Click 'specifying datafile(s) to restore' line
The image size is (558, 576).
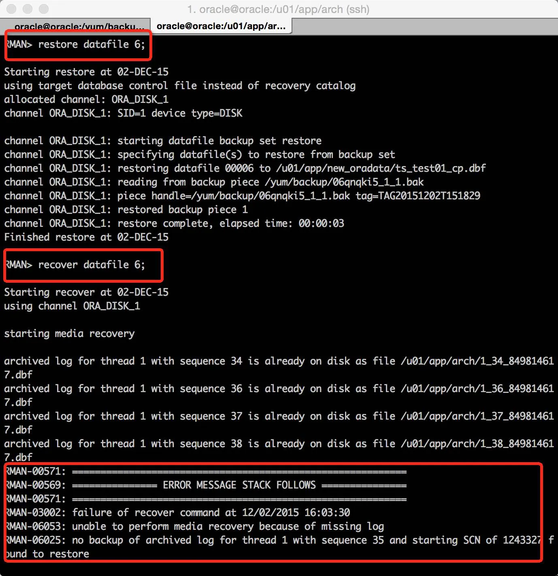[200, 155]
